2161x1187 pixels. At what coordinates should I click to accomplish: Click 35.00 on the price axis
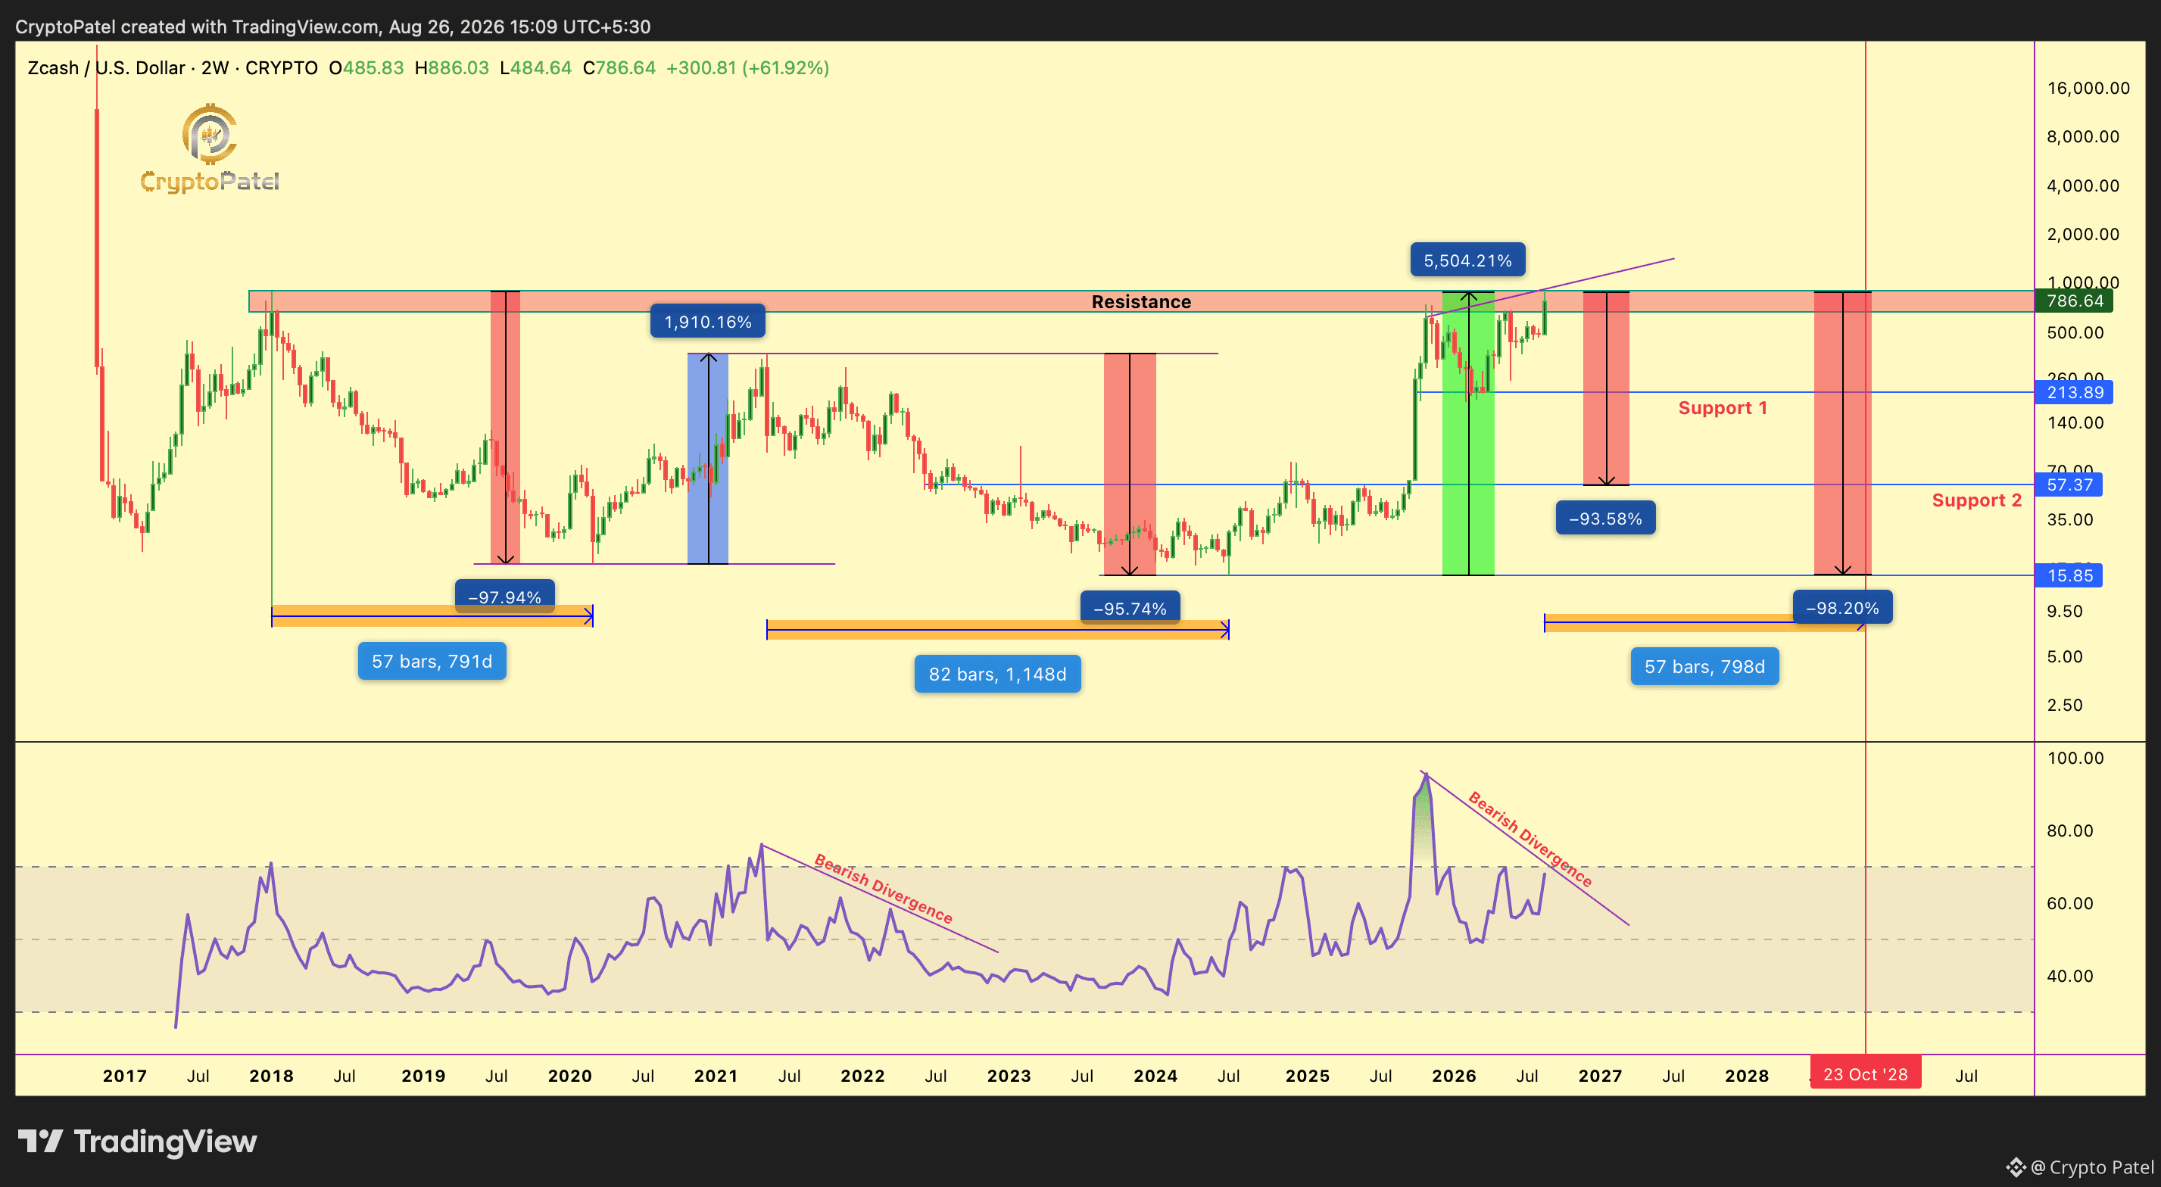tap(2070, 519)
